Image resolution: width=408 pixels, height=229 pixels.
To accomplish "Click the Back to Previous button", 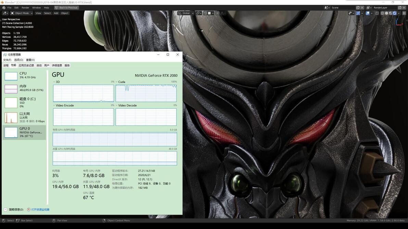I will click(66, 8).
